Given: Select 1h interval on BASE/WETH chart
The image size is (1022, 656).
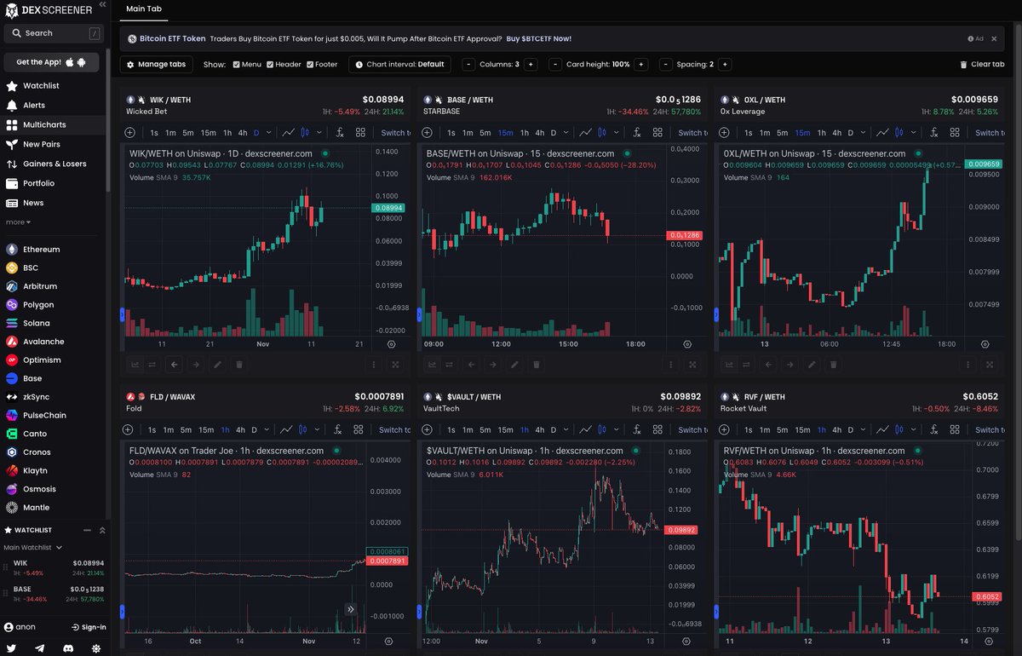Looking at the screenshot, I should (525, 133).
